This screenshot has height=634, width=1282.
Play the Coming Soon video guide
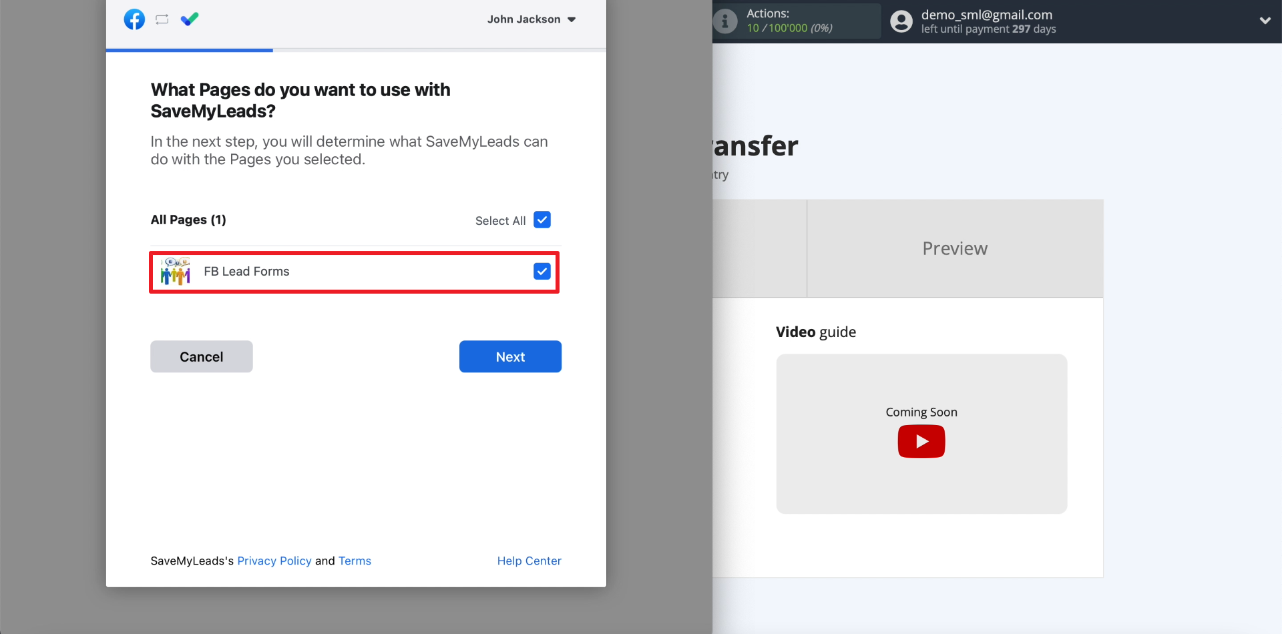[921, 441]
